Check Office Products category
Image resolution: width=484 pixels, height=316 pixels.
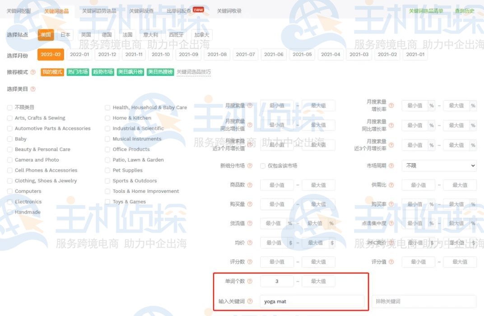107,149
